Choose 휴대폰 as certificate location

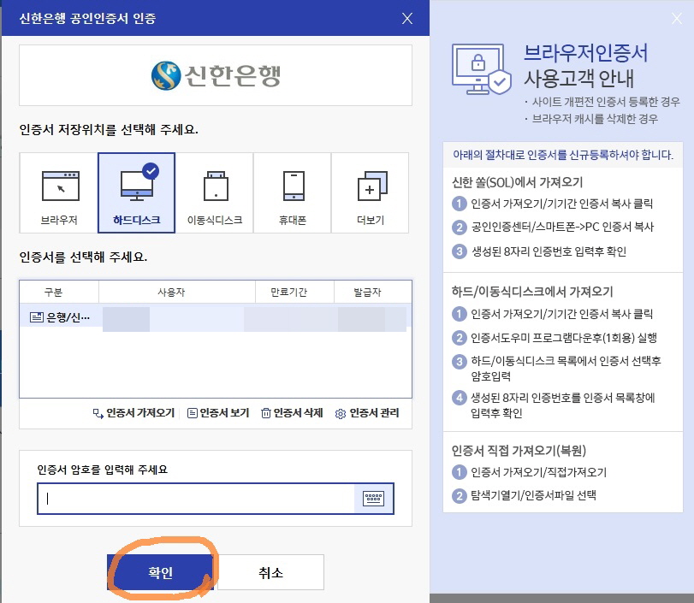(x=292, y=193)
